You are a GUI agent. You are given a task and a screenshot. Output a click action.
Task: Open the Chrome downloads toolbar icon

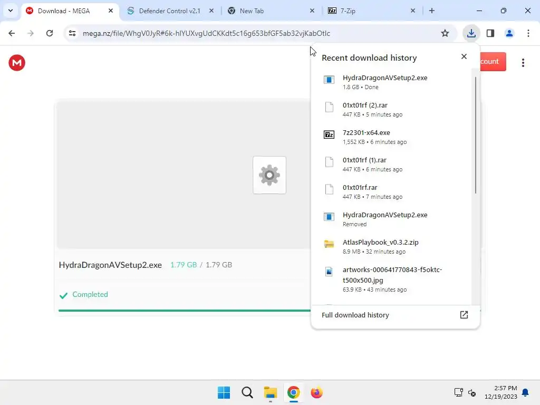coord(471,33)
